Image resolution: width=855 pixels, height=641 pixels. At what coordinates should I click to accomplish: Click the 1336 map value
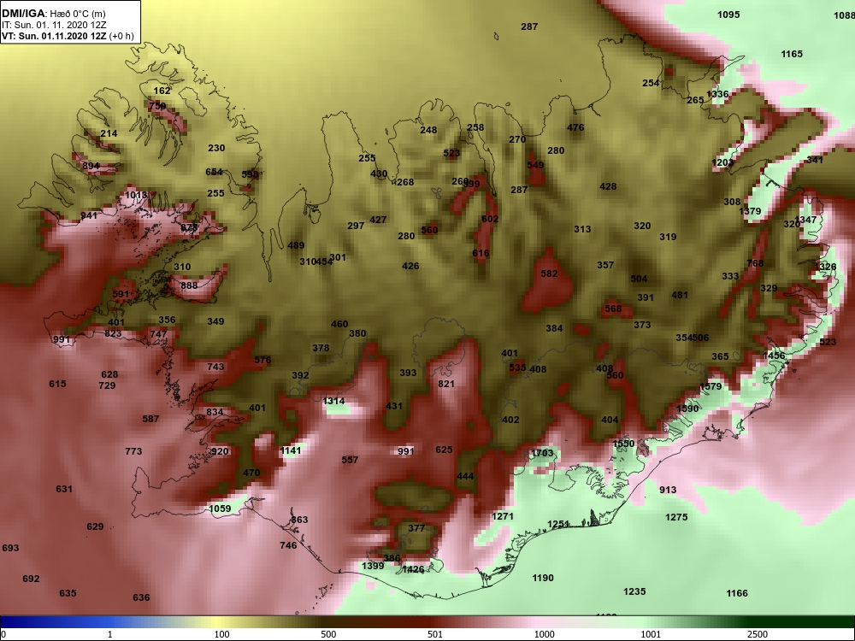(x=717, y=94)
